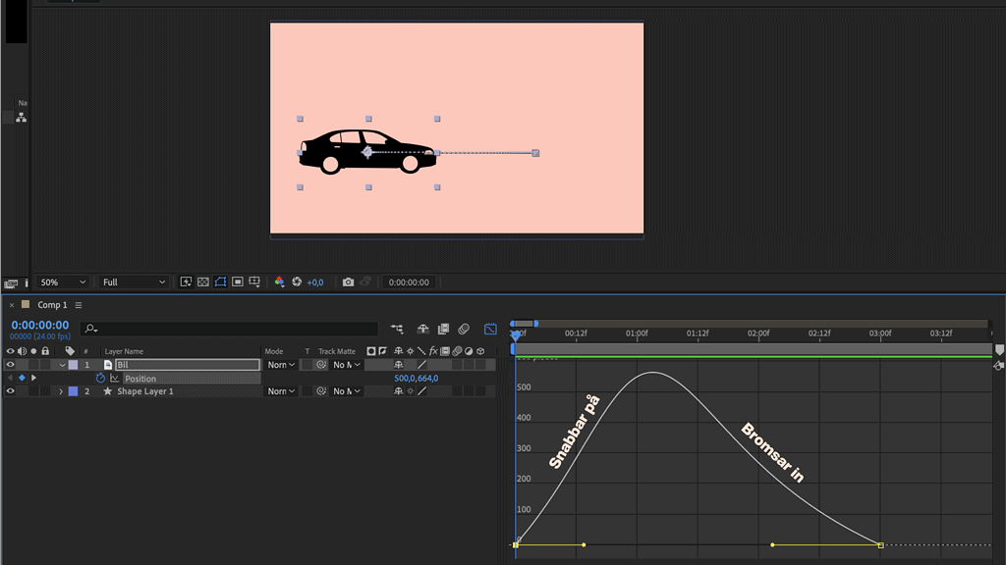
Task: Click the Track Matte column header
Action: tap(337, 351)
